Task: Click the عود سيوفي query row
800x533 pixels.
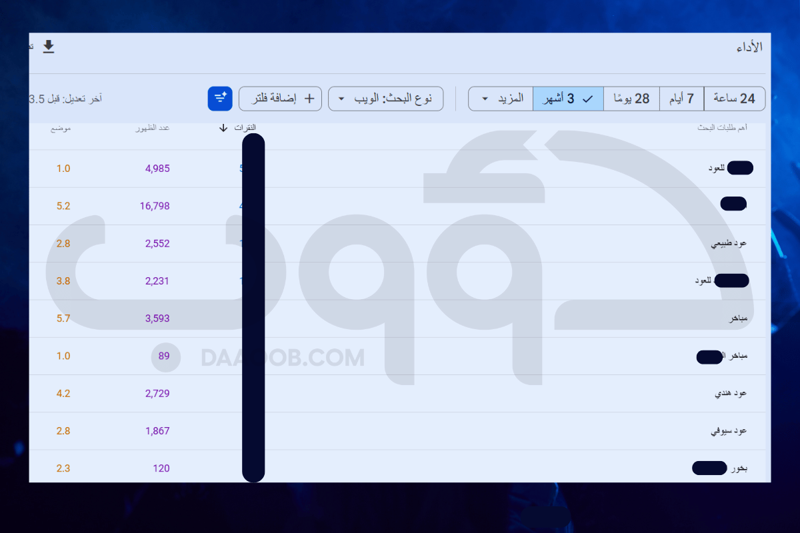Action: coord(729,431)
